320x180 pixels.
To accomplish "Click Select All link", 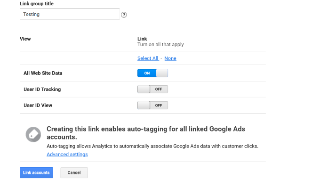I will point(148,58).
